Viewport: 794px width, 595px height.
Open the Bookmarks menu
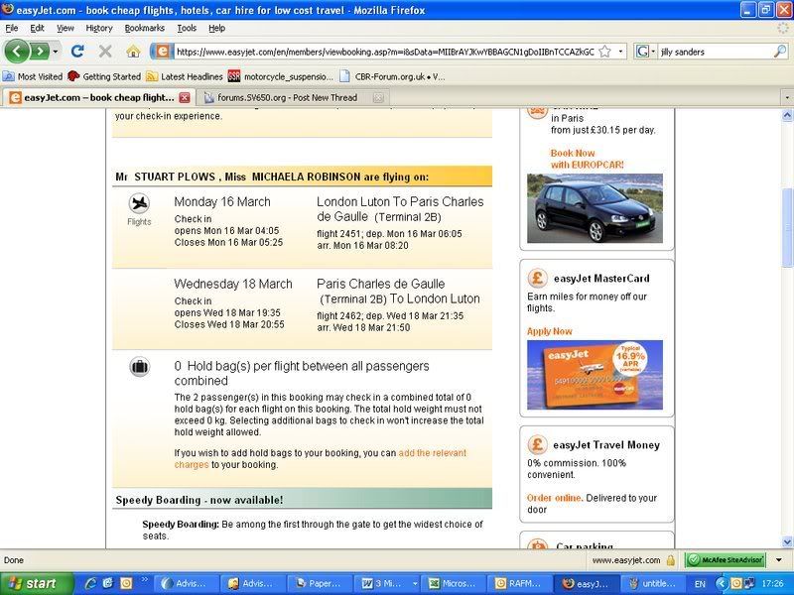pos(144,28)
